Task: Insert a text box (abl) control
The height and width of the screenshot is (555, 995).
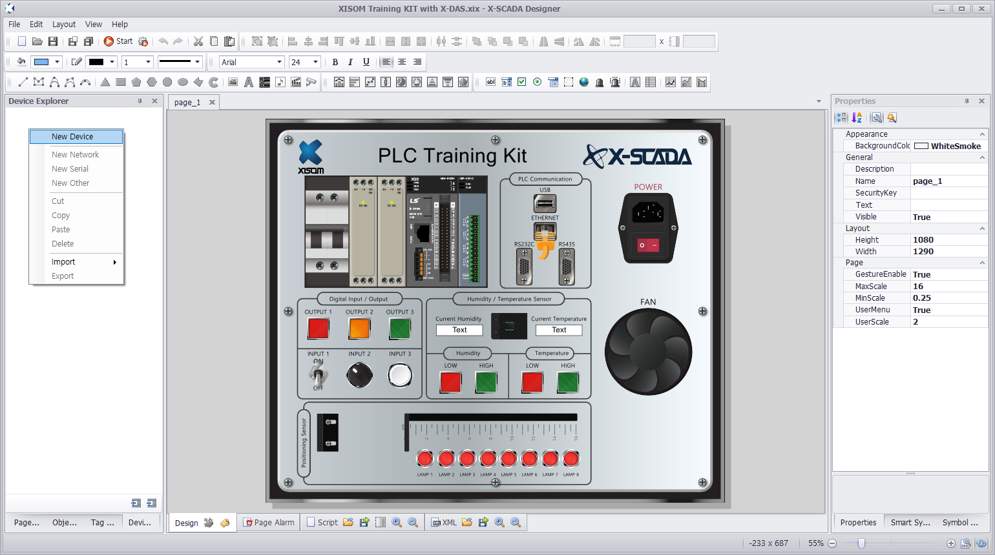Action: coord(491,82)
